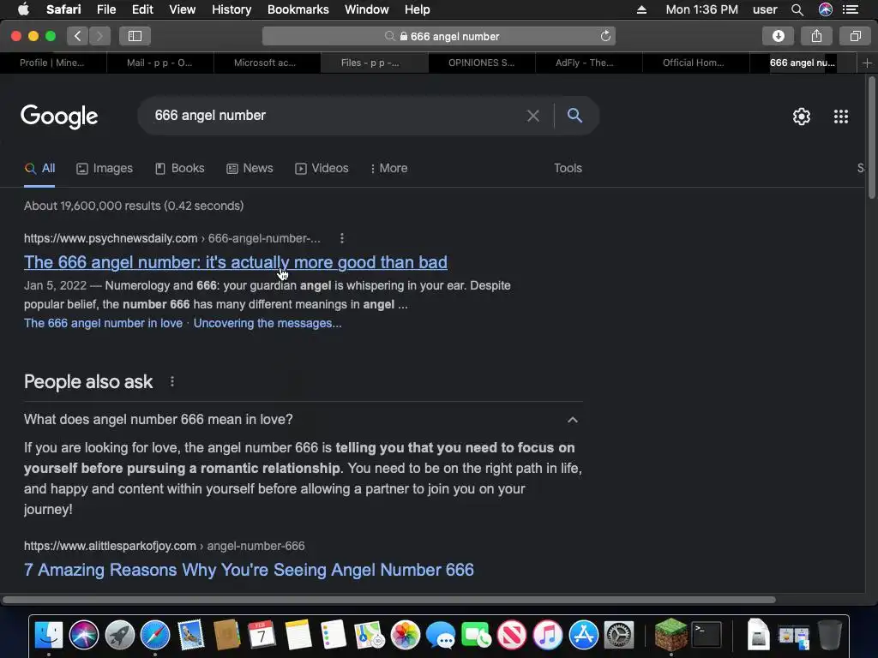
Task: Open Spotlight search in the menu bar
Action: click(797, 9)
